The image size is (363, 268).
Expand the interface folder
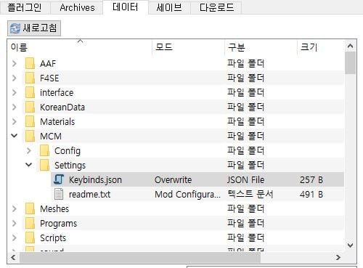tap(15, 93)
